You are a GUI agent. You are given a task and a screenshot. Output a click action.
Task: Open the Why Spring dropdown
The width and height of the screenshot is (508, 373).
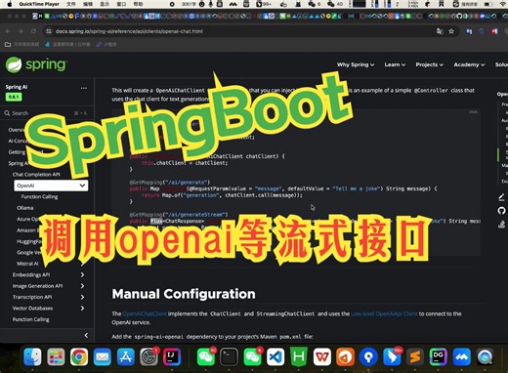tap(356, 64)
